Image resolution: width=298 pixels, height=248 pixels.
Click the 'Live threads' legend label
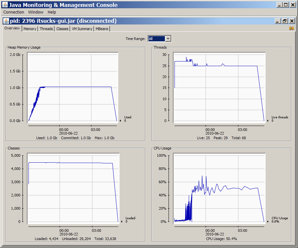[280, 117]
